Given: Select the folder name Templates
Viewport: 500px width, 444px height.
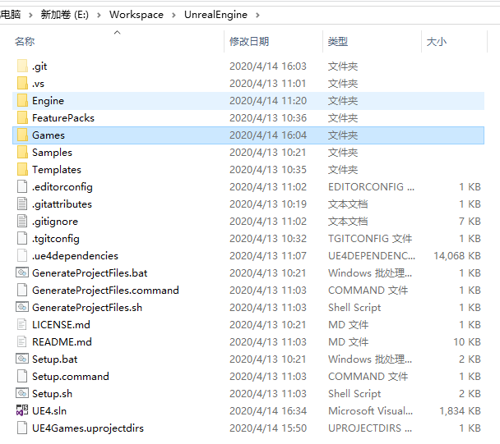Looking at the screenshot, I should [x=57, y=170].
